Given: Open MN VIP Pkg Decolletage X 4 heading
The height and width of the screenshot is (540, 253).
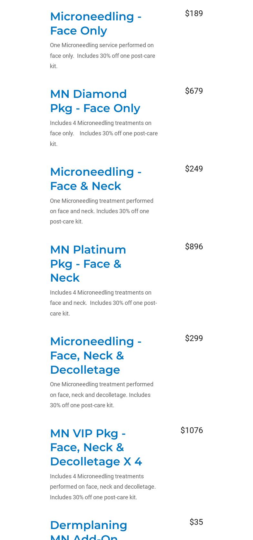Looking at the screenshot, I should click(96, 447).
